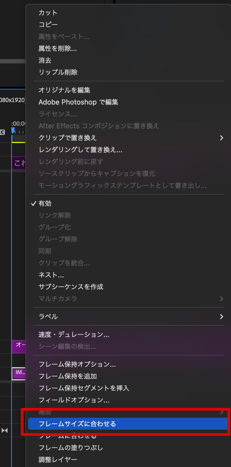Click highlighted フレームサイズに合わせる item
The width and height of the screenshot is (231, 467).
coord(77,424)
